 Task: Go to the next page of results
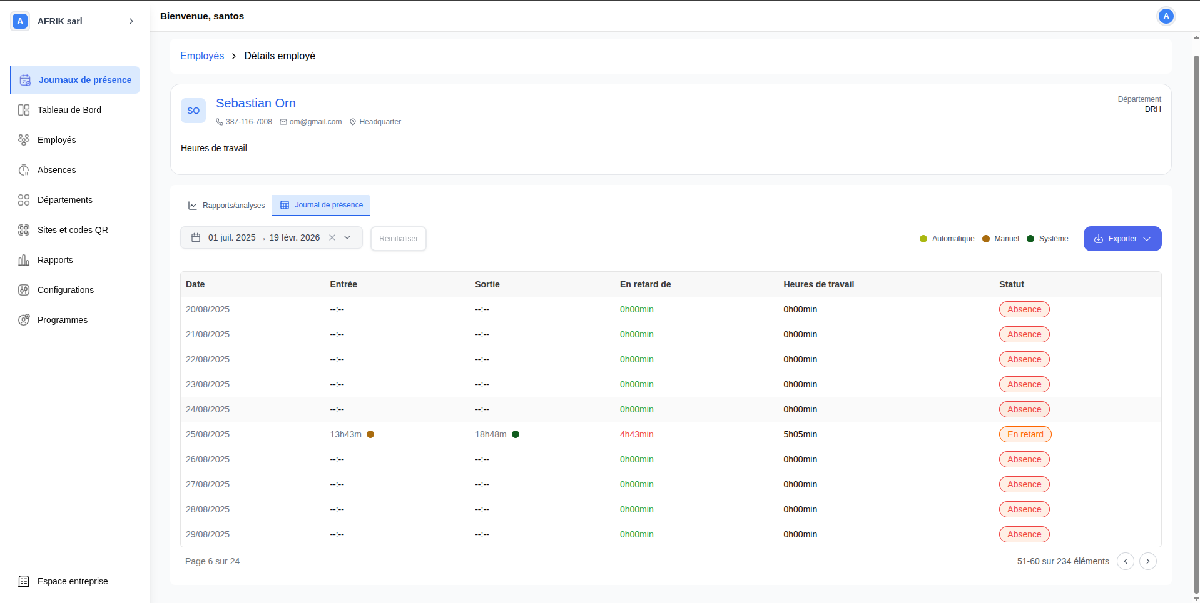click(1147, 561)
